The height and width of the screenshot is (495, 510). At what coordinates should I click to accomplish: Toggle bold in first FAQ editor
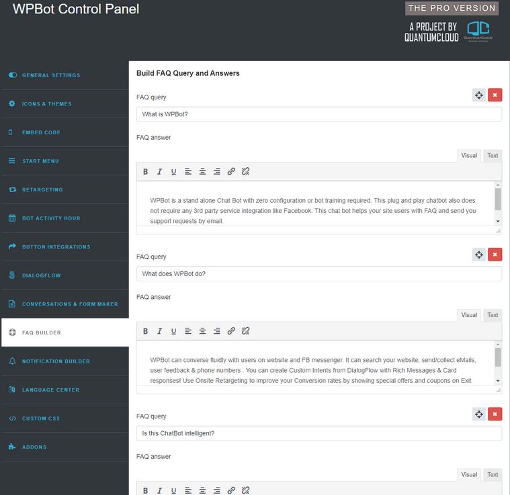click(145, 172)
